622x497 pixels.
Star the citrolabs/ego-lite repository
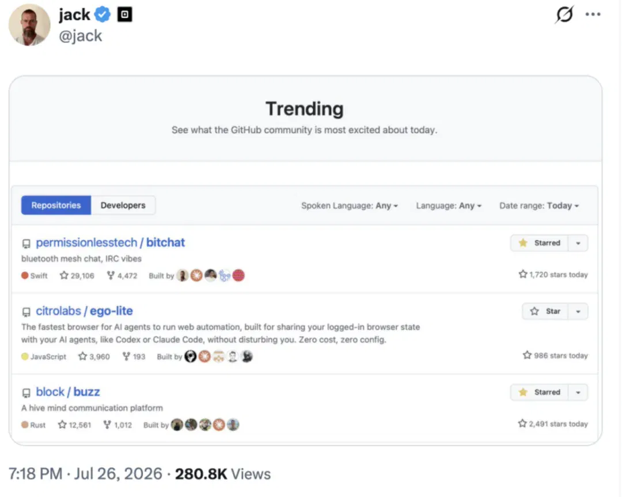pyautogui.click(x=545, y=312)
